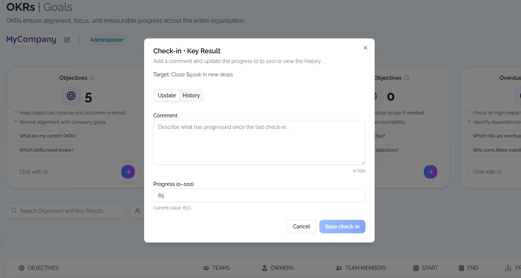Image resolution: width=521 pixels, height=278 pixels.
Task: Click the Progress (0–100) input field
Action: click(259, 195)
